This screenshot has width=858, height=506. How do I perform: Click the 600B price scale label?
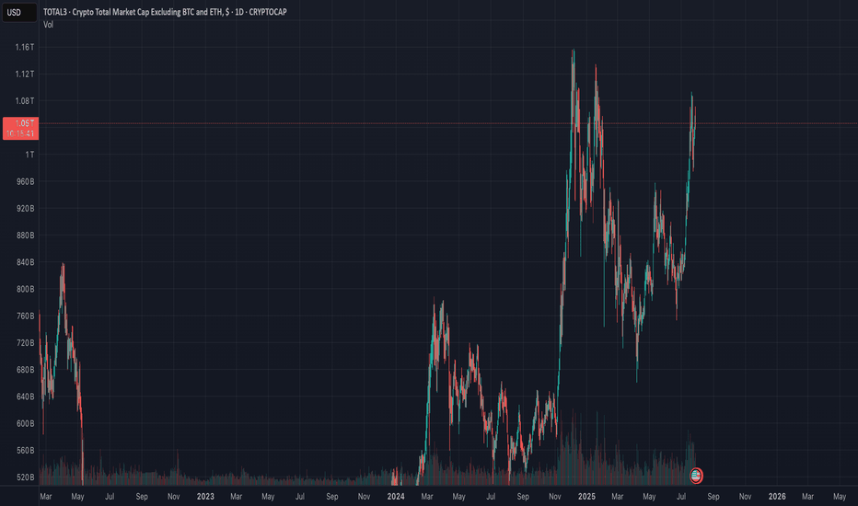(25, 423)
